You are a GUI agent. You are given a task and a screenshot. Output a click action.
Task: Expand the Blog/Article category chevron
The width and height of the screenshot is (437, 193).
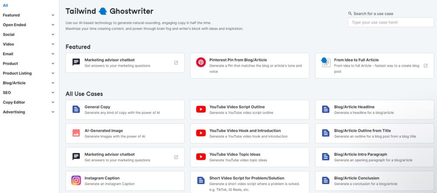(x=53, y=83)
